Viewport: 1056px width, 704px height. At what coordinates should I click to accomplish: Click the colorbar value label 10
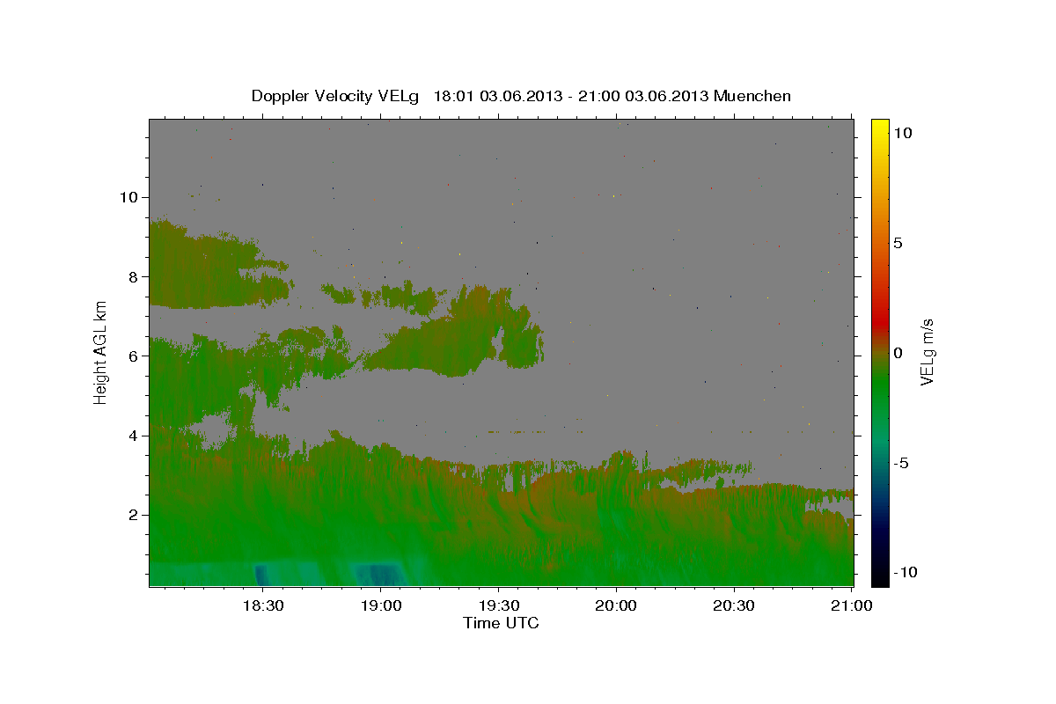(x=902, y=132)
